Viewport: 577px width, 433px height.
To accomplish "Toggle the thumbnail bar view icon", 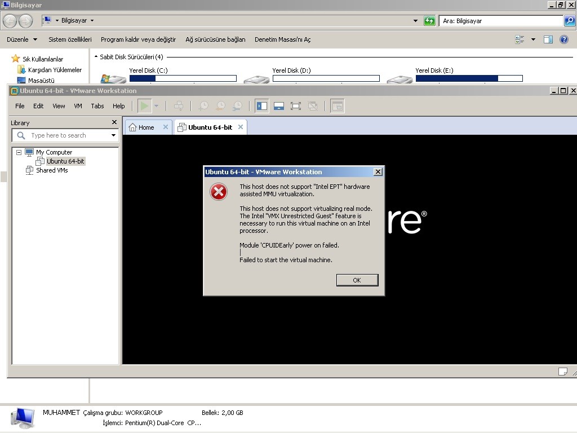I will pos(279,106).
